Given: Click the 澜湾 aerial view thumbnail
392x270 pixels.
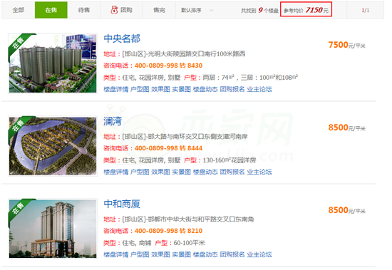Looking at the screenshot, I should pos(53,146).
